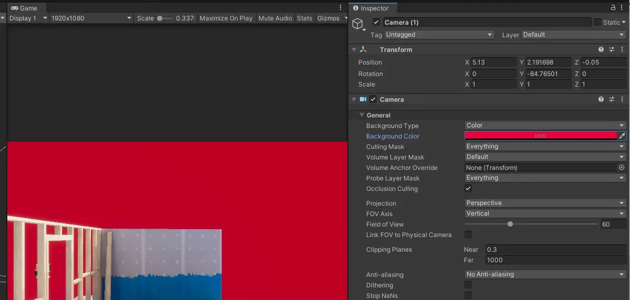Toggle the Inspector lock icon
The width and height of the screenshot is (630, 300).
click(x=613, y=8)
